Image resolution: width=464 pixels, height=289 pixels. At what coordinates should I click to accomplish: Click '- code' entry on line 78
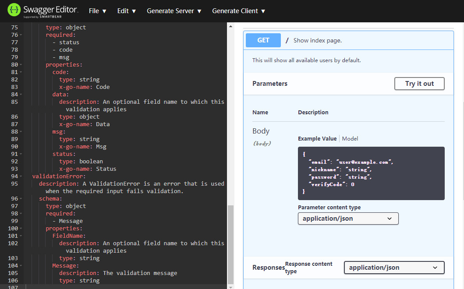(x=63, y=49)
